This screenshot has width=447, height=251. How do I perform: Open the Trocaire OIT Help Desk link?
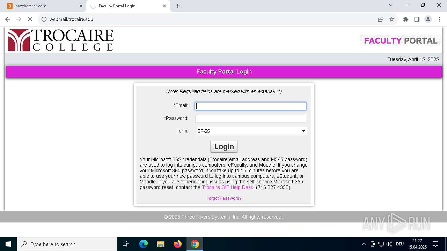coord(228,187)
